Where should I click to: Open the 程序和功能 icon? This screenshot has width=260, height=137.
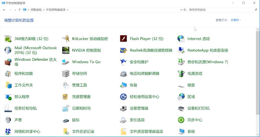(8, 73)
